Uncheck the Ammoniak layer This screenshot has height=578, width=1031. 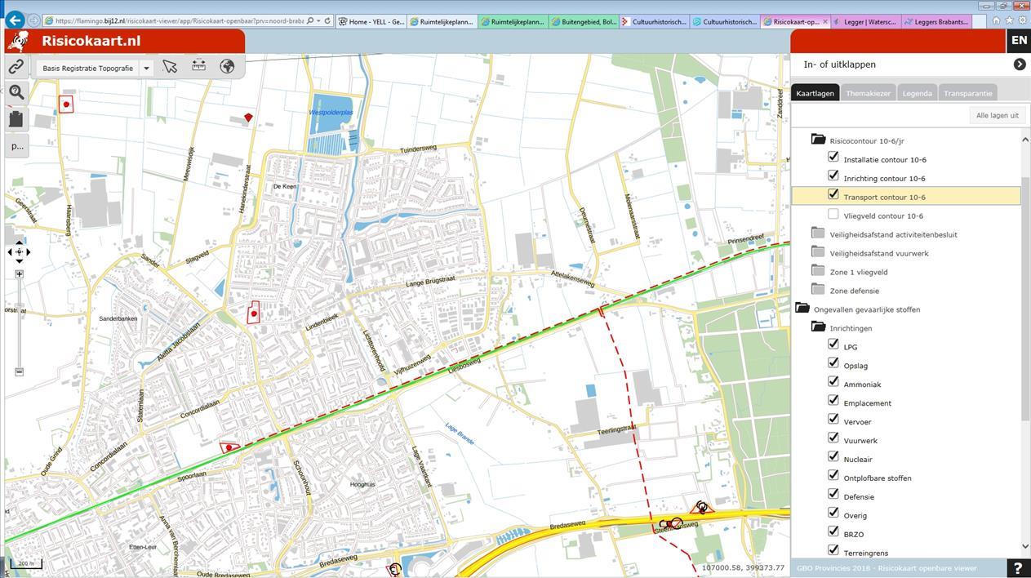click(x=833, y=382)
